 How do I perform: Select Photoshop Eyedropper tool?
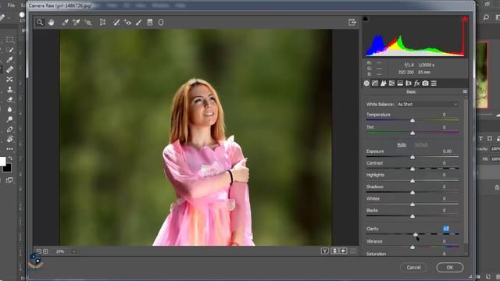(9, 59)
